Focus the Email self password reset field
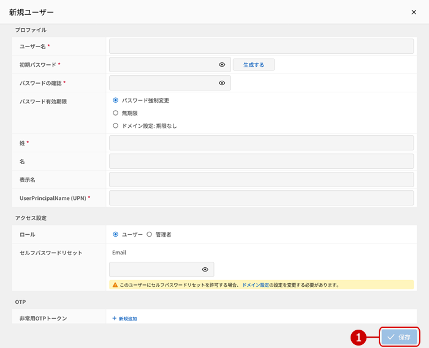The height and width of the screenshot is (348, 429). [161, 269]
